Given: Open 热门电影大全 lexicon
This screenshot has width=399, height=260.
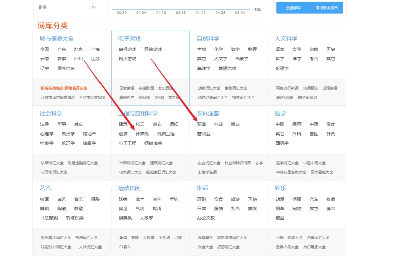Looking at the screenshot, I should tap(314, 247).
